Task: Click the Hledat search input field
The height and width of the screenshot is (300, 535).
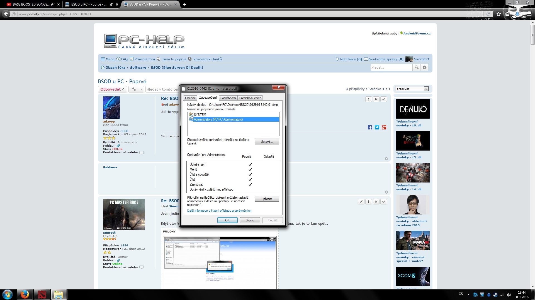Action: coord(391,67)
